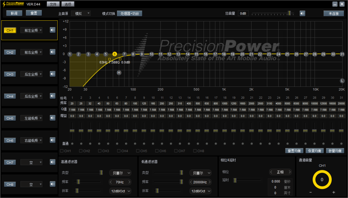Image resolution: width=348 pixels, height=198 pixels.
Task: Select EQ node 24 on the graph
Action: [x=278, y=54]
